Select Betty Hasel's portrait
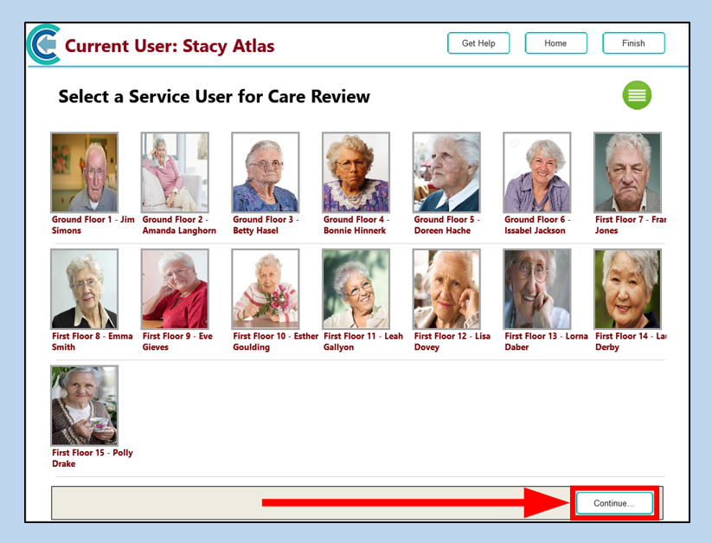712x543 pixels. pos(265,172)
